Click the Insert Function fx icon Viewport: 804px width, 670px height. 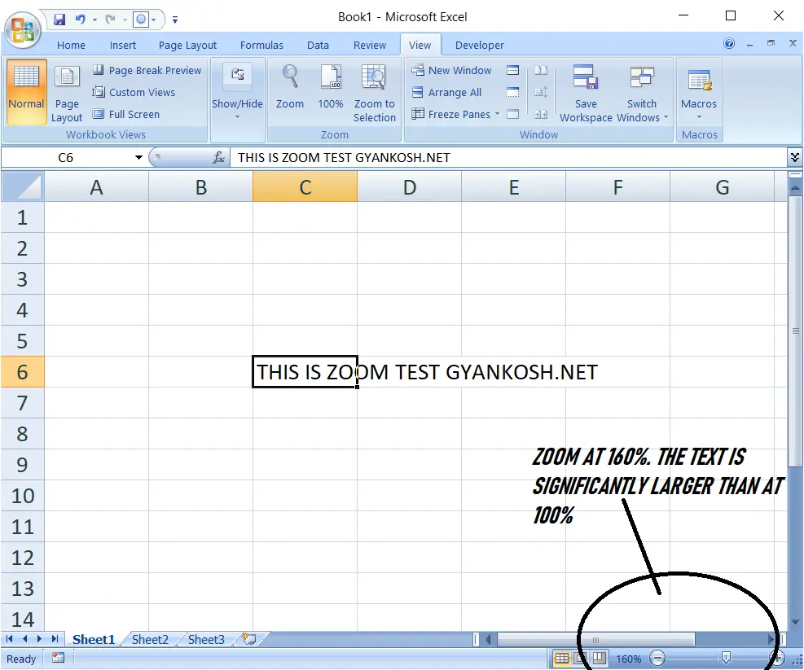[218, 157]
